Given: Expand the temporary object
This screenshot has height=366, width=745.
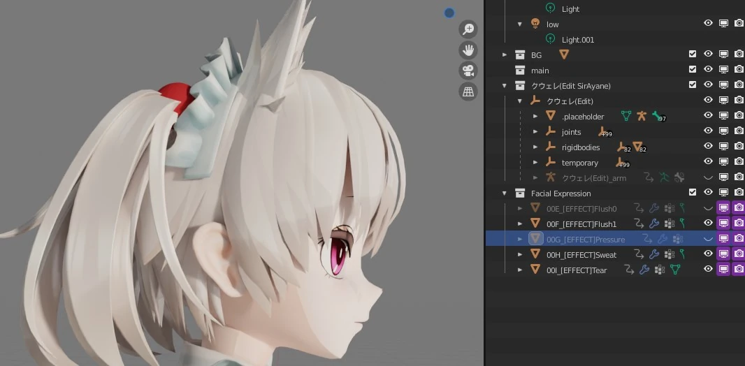Looking at the screenshot, I should pos(535,162).
